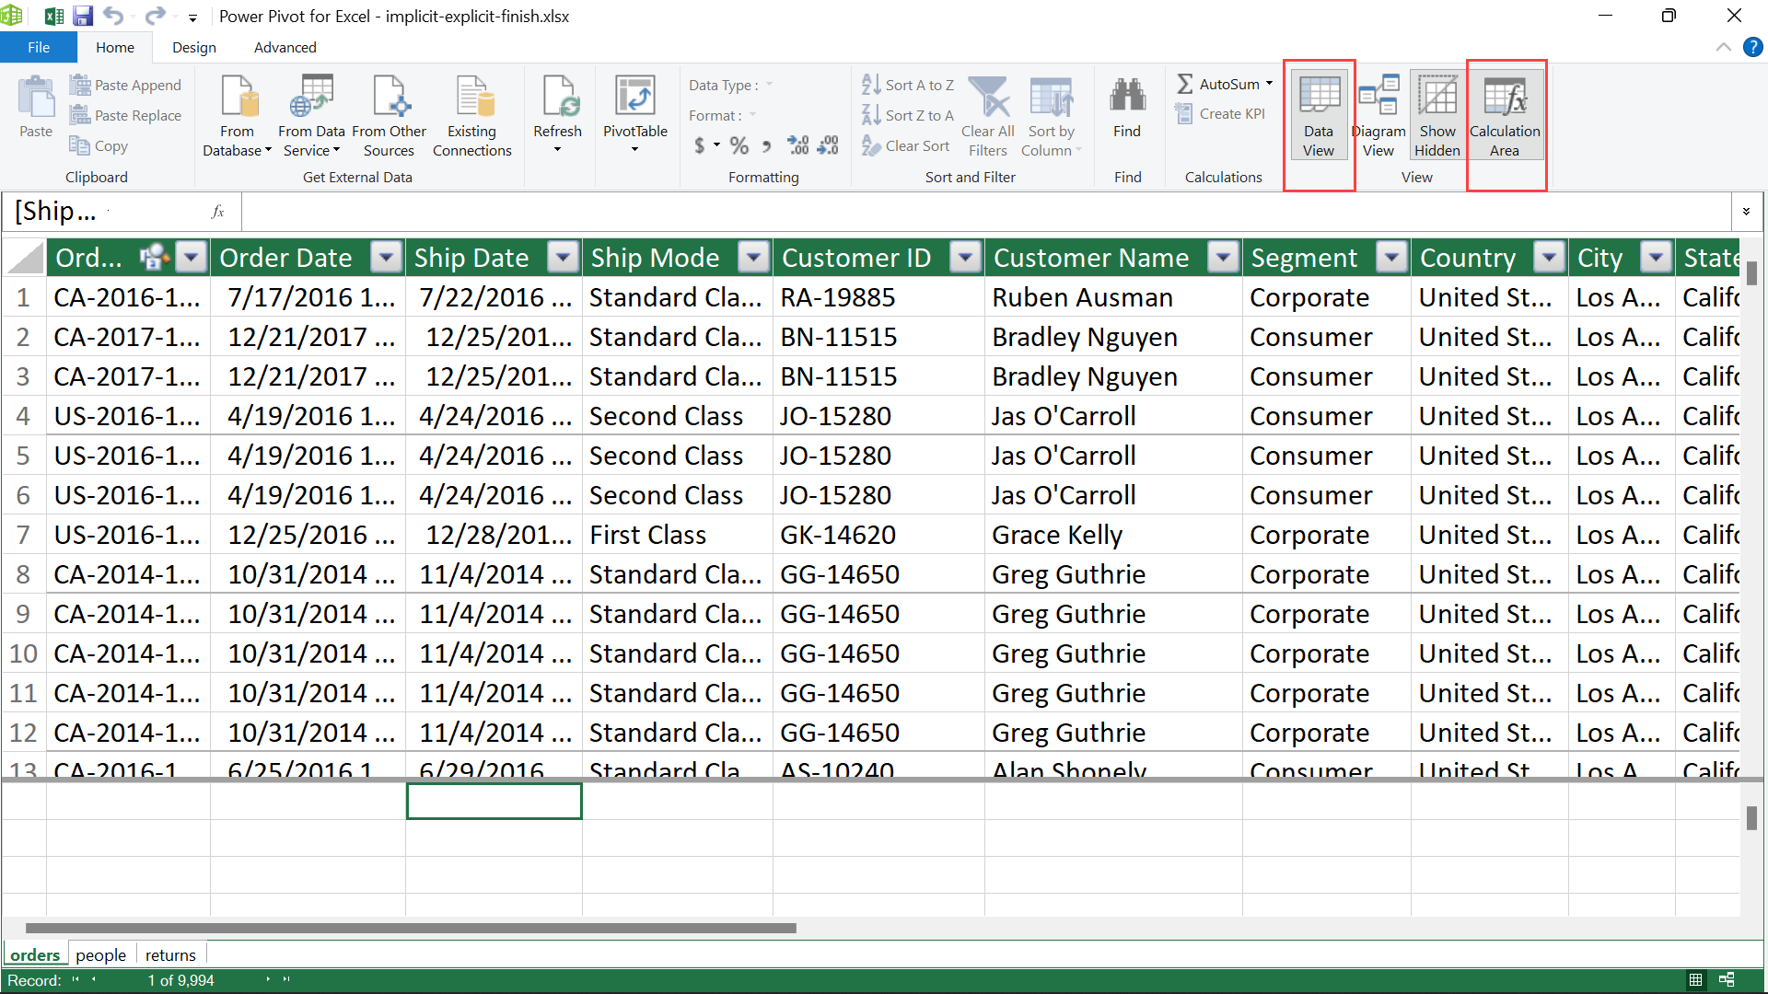
Task: Open Ship Mode column filter dropdown
Action: click(x=754, y=258)
